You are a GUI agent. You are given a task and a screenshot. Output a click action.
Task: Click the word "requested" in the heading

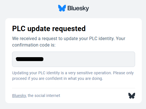(69, 29)
